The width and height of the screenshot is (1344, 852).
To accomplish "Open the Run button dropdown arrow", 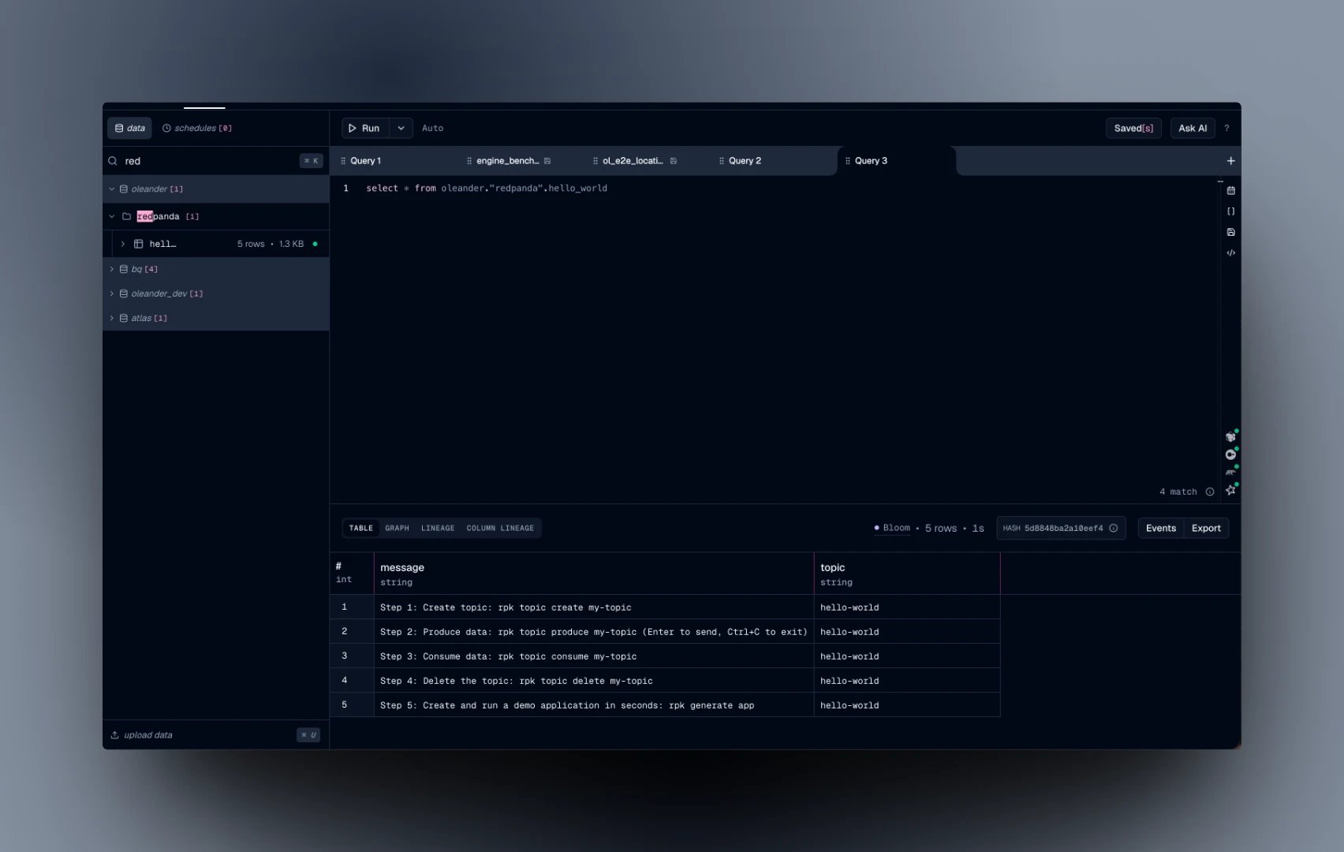I will 401,128.
